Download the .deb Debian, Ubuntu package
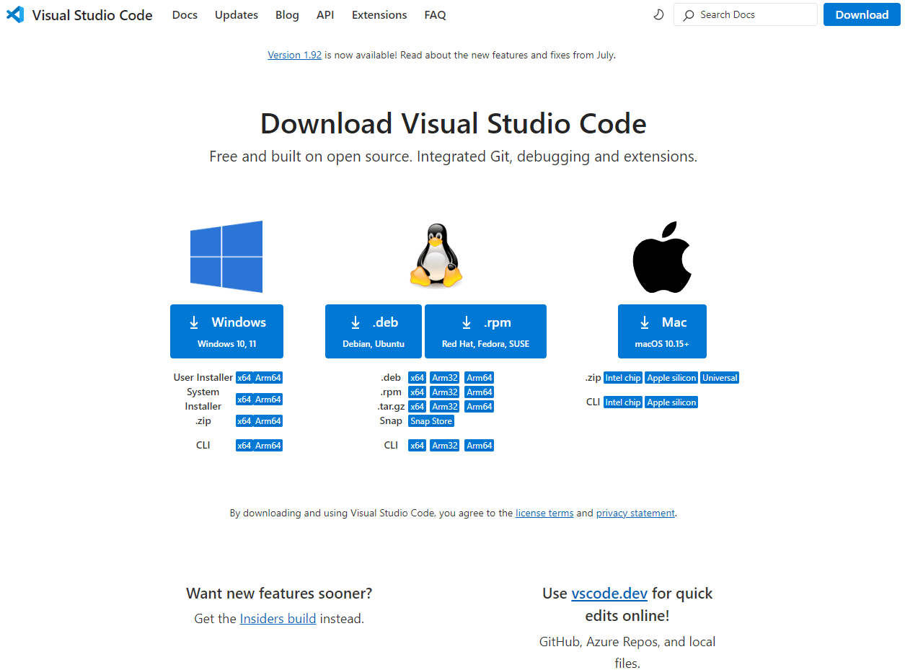 click(374, 331)
